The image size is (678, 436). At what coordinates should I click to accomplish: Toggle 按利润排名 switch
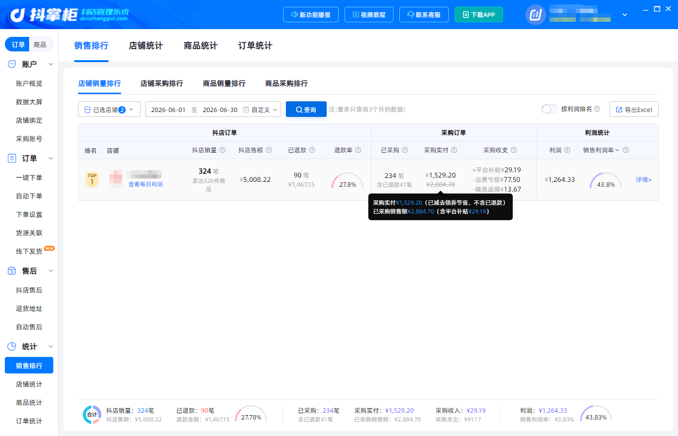550,109
